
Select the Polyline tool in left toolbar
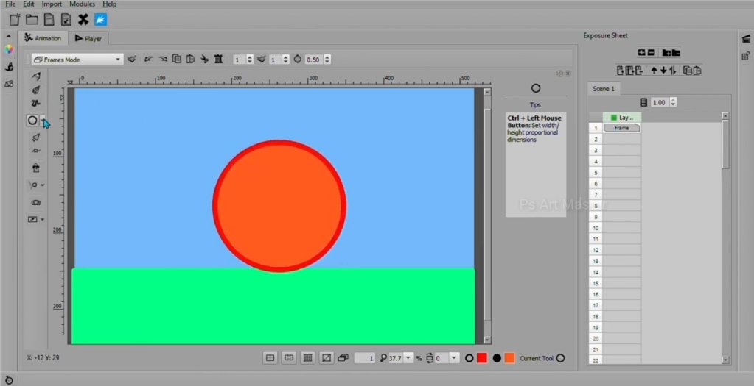pos(35,103)
